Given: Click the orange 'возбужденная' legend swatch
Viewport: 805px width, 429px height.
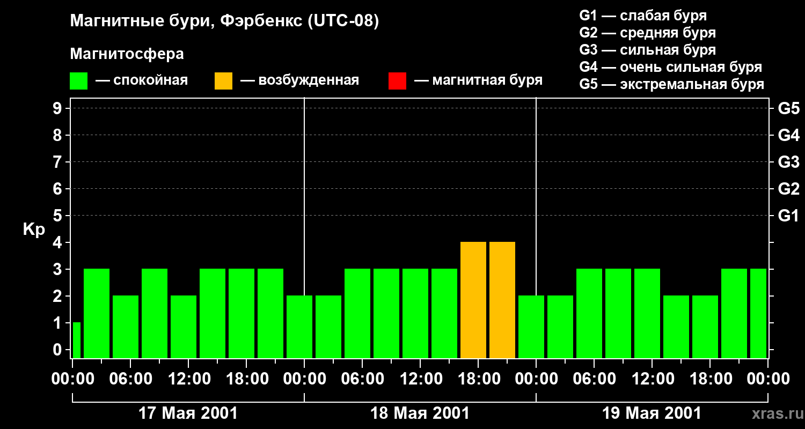Looking at the screenshot, I should (223, 81).
